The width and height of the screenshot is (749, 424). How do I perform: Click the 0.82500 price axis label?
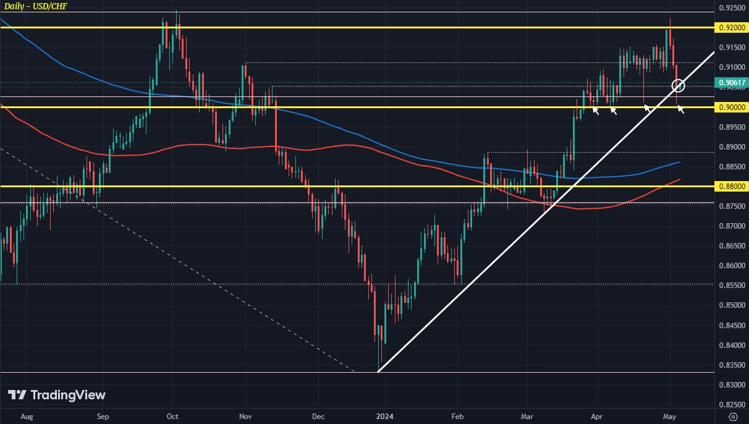[732, 404]
